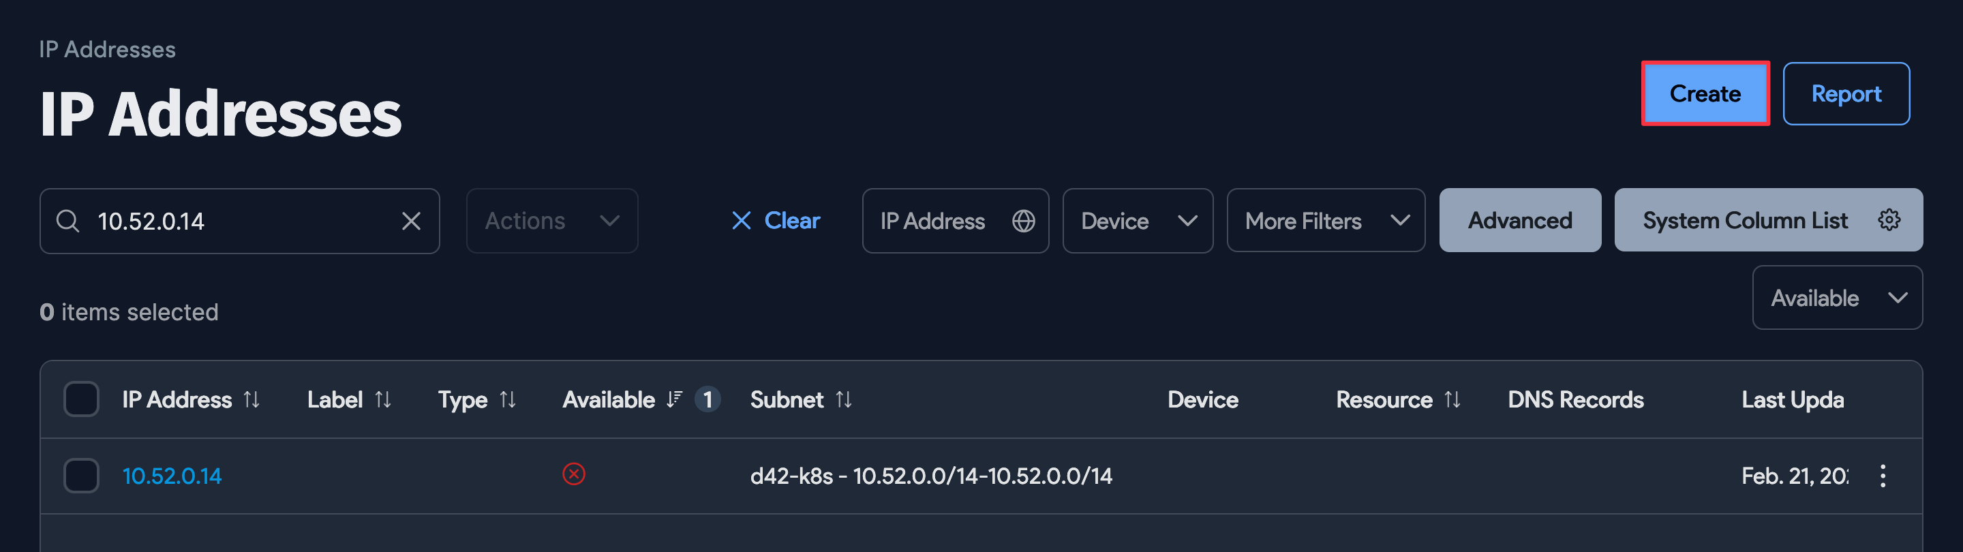Open the Actions dropdown

[551, 221]
